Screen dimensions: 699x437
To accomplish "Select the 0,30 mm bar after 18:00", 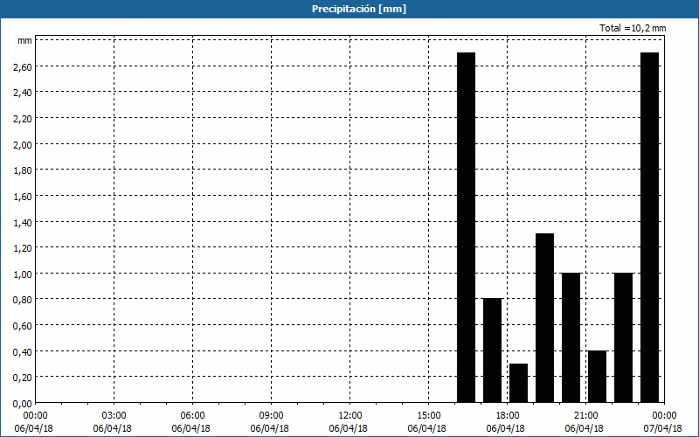I will click(518, 383).
